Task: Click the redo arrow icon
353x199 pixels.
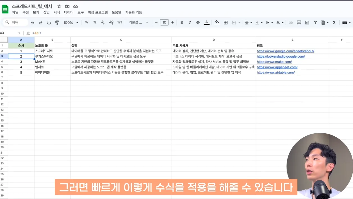Action: pos(41,22)
